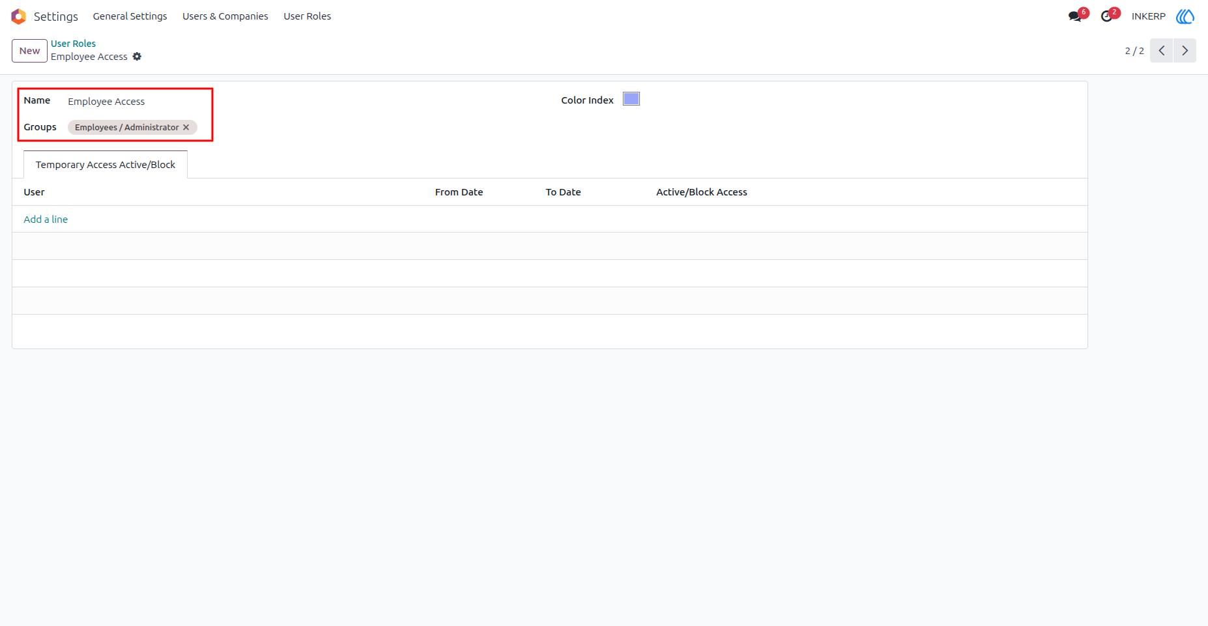Open the gear actions menu beside Employee Access
Image resolution: width=1208 pixels, height=626 pixels.
click(137, 57)
